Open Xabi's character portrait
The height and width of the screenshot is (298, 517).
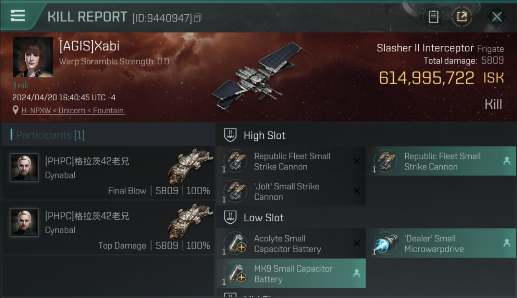coord(33,57)
